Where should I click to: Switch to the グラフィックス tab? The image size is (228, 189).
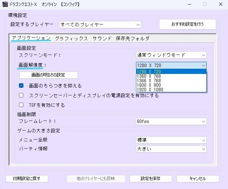coord(72,38)
